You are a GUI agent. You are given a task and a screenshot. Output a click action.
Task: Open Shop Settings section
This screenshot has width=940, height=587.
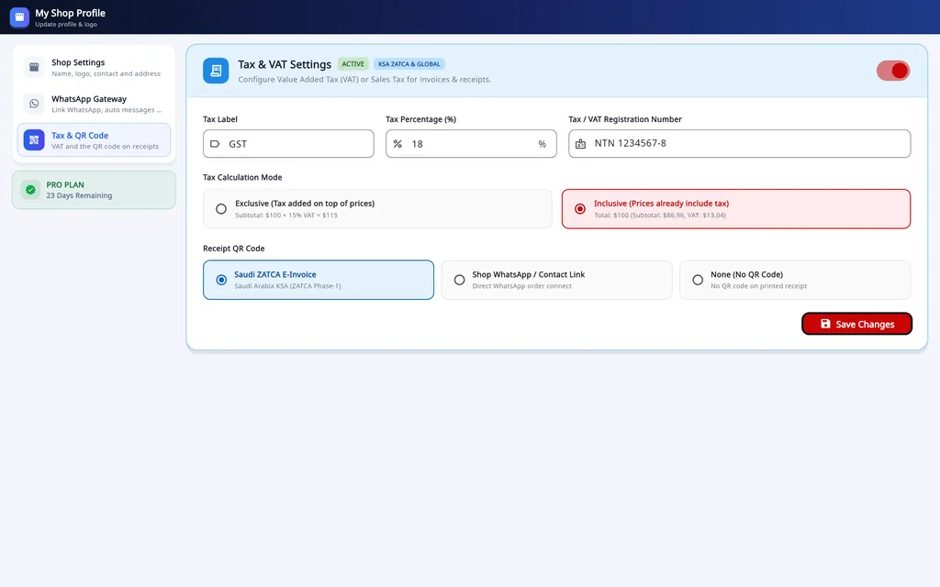(95, 67)
